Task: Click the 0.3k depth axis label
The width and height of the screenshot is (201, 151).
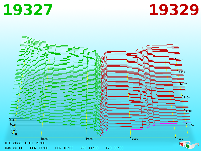Action: [13, 125]
